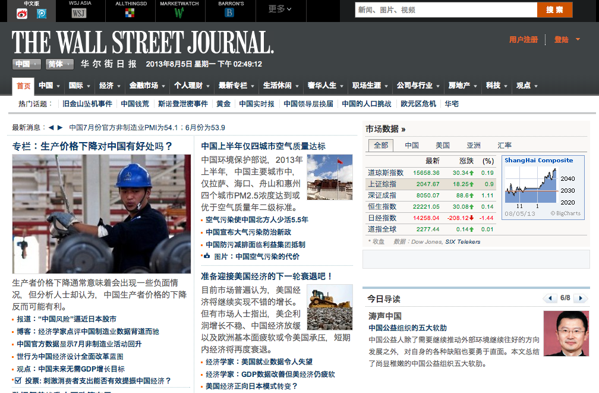The height and width of the screenshot is (393, 599).
Task: Click the camera icon beside 图片：中国空气污染的代价
Action: (207, 256)
